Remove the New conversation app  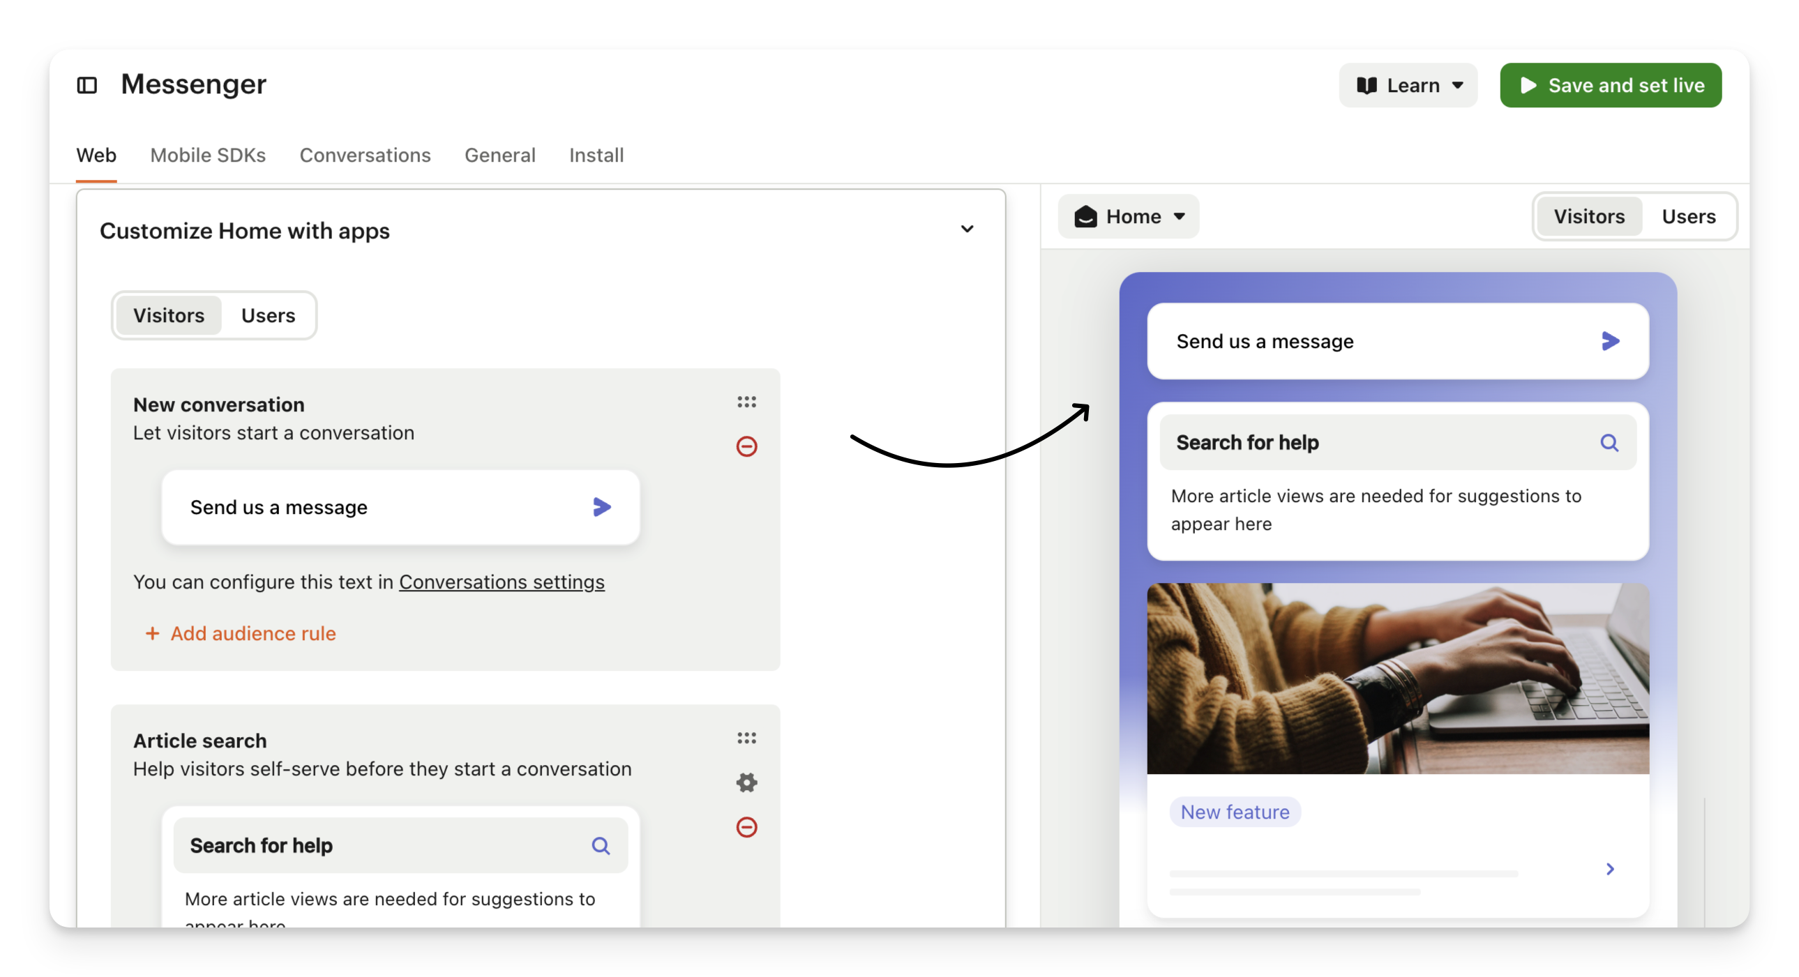click(x=746, y=446)
